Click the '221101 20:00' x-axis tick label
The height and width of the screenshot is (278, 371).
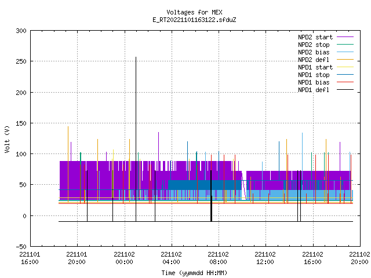(x=77, y=258)
